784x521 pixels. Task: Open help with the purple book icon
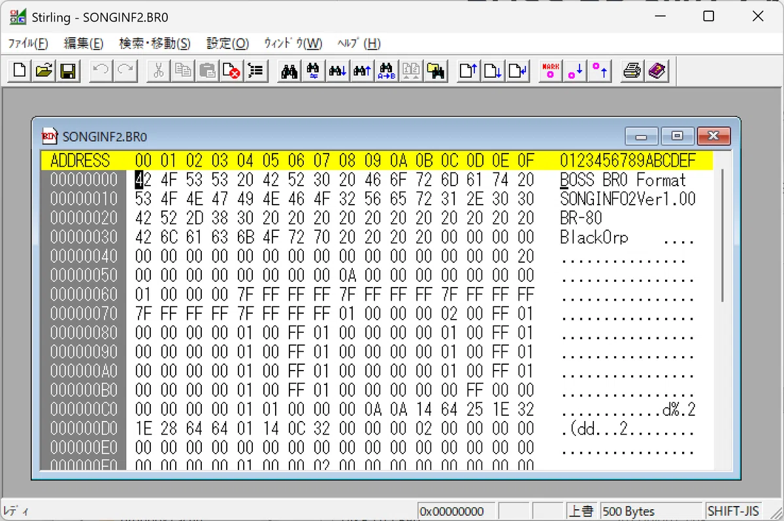click(x=657, y=71)
